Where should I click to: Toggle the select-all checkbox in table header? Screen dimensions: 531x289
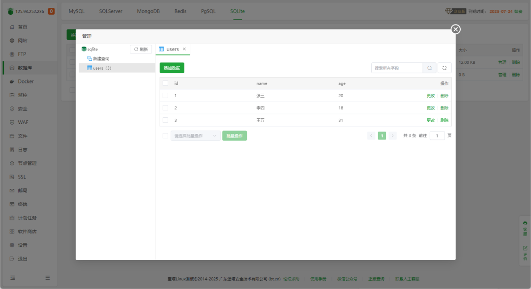pos(165,83)
